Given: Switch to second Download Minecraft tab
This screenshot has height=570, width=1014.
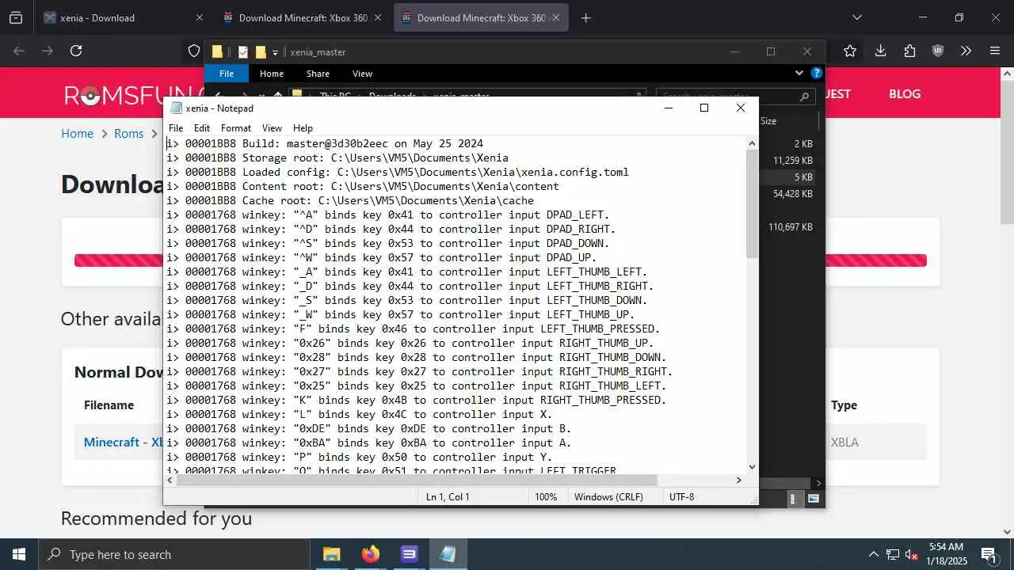Looking at the screenshot, I should point(481,17).
